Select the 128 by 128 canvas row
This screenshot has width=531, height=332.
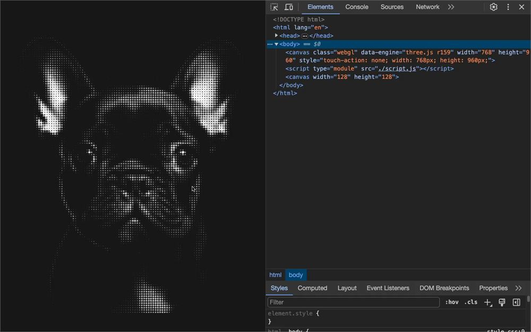coord(398,77)
